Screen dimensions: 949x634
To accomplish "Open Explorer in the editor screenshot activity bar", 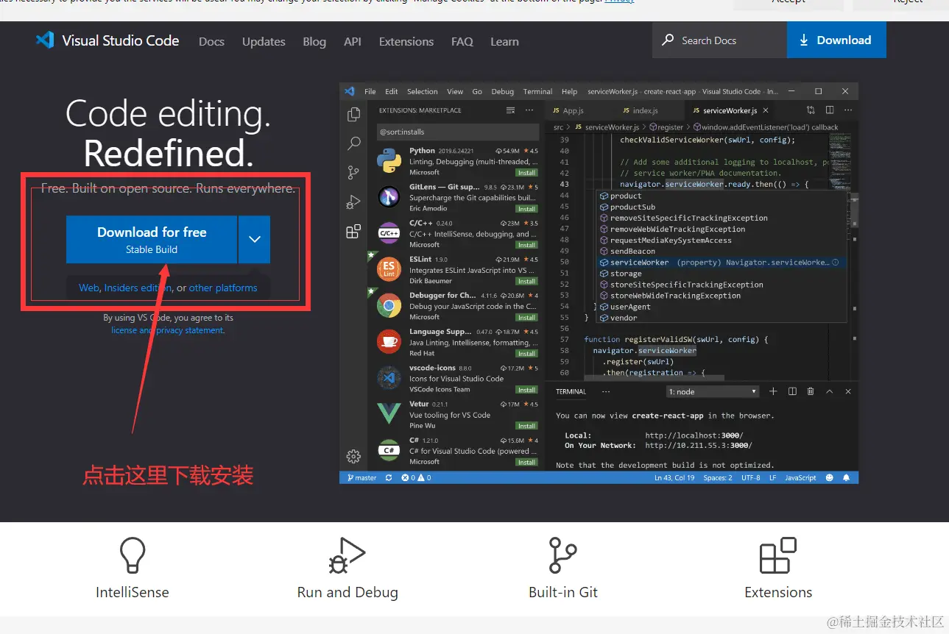I will coord(354,114).
